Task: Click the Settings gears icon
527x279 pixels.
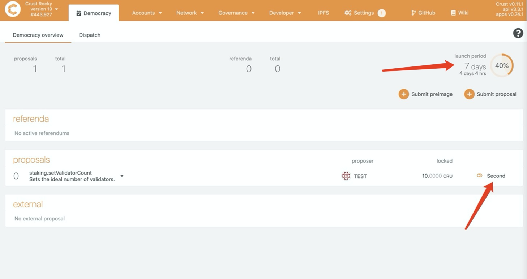Action: pos(348,13)
